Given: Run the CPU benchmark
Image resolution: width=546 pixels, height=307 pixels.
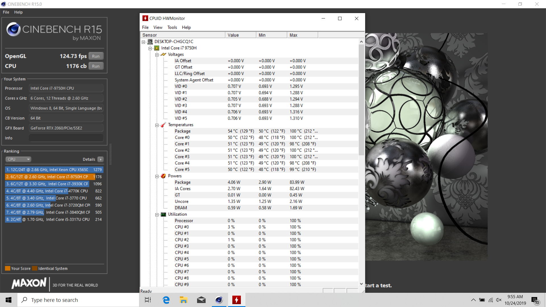Looking at the screenshot, I should [x=96, y=66].
